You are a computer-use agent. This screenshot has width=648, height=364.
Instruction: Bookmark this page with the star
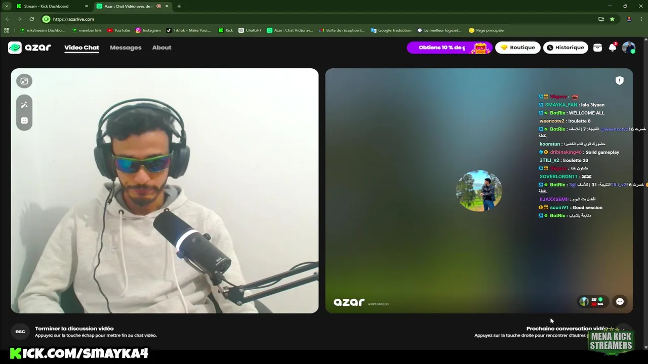tap(612, 19)
